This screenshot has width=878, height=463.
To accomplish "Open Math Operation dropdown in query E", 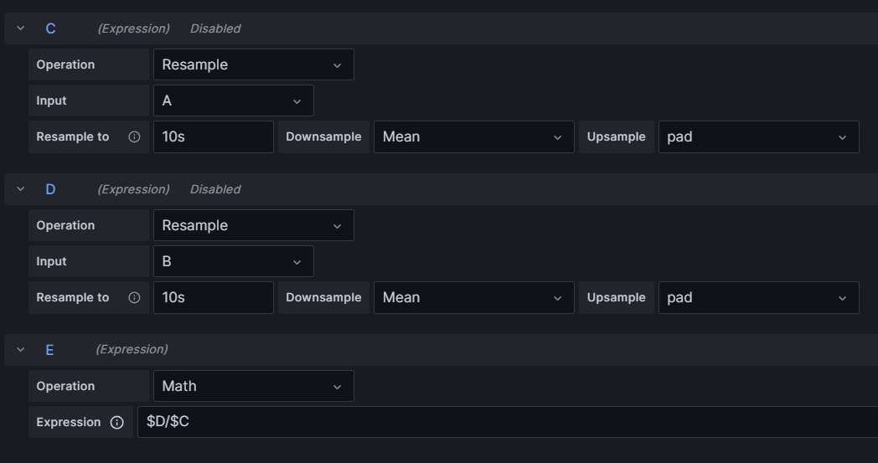I will [254, 386].
